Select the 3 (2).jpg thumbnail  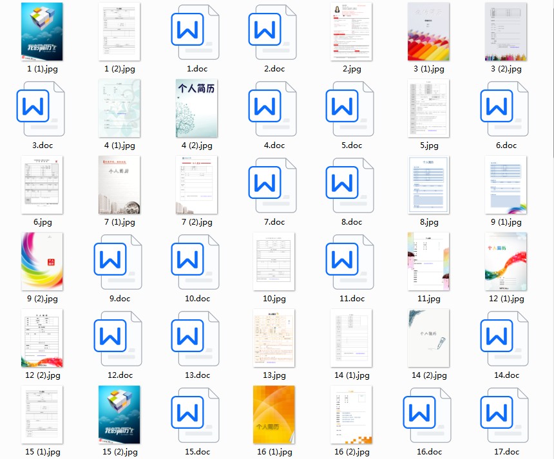tap(506, 32)
